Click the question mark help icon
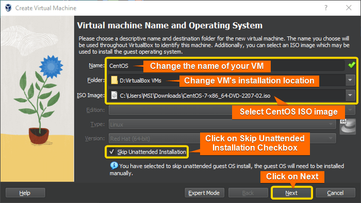Image resolution: width=361 pixels, height=203 pixels. tap(326, 8)
